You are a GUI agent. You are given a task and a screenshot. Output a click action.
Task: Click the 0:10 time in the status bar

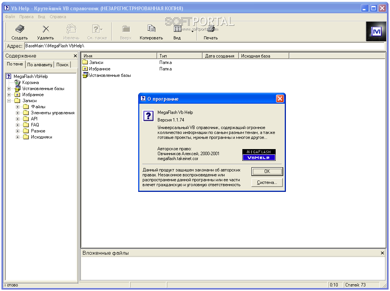[334, 285]
